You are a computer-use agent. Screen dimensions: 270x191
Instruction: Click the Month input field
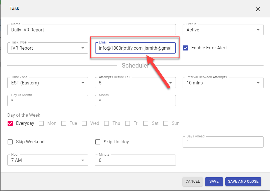[135, 101]
